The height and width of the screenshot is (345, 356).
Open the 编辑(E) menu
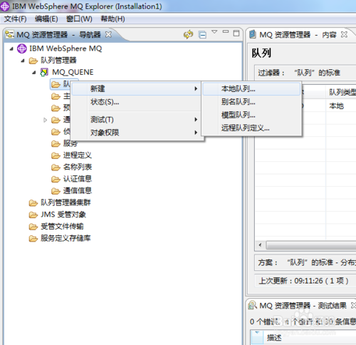tap(46, 19)
